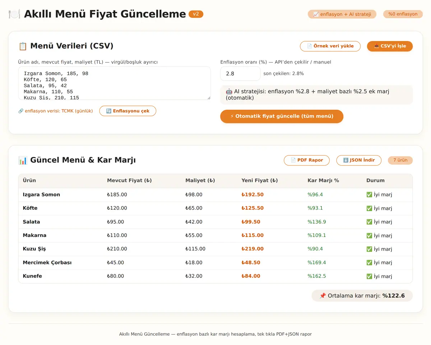
Task: Click the %0 enflasyon badge
Action: tap(403, 14)
